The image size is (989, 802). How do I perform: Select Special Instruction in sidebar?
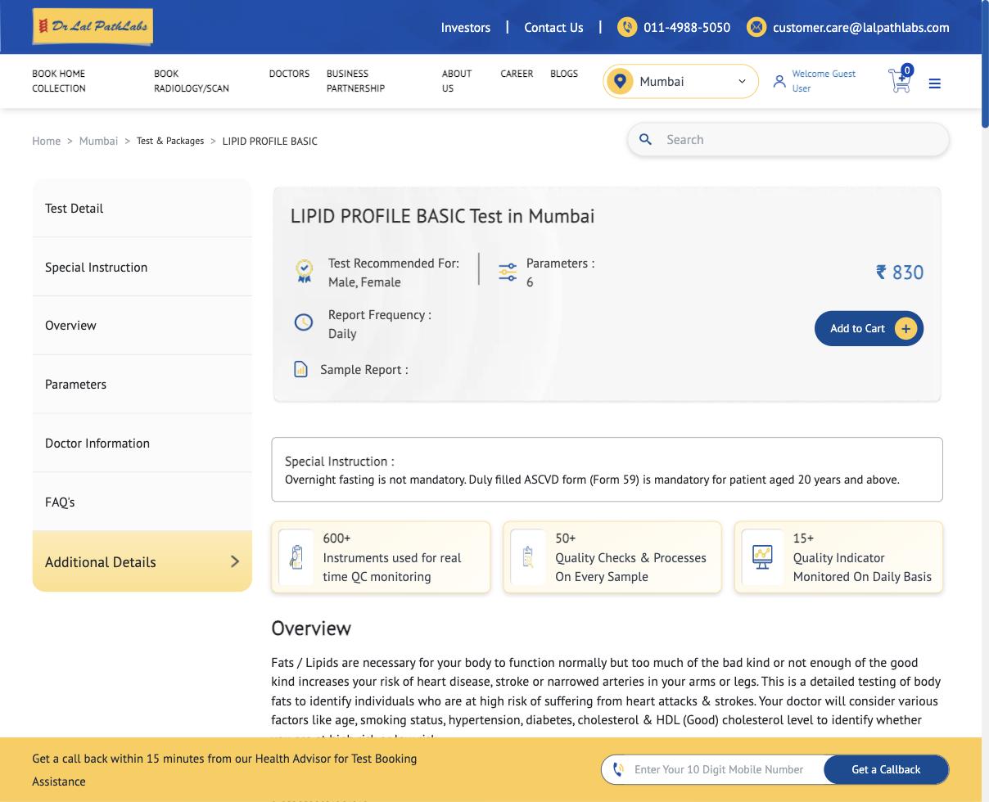(x=142, y=267)
